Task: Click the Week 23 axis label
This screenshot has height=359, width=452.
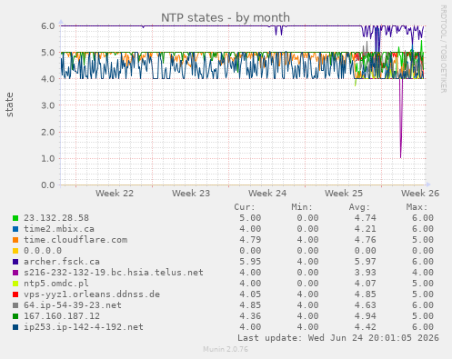Action: 191,194
